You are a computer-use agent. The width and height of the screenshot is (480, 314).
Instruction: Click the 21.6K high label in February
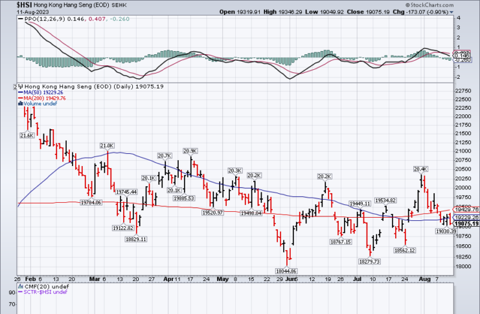click(27, 136)
